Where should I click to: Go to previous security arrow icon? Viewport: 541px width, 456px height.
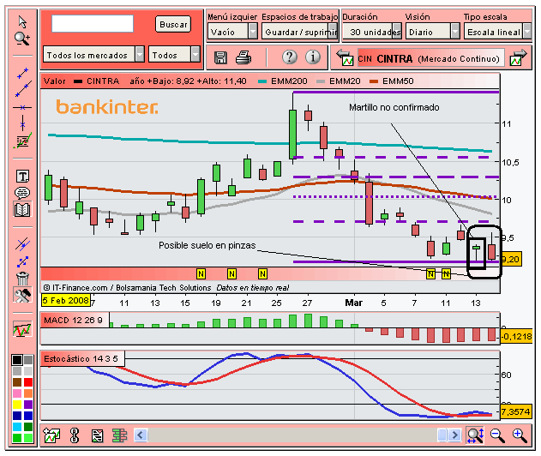click(x=345, y=57)
